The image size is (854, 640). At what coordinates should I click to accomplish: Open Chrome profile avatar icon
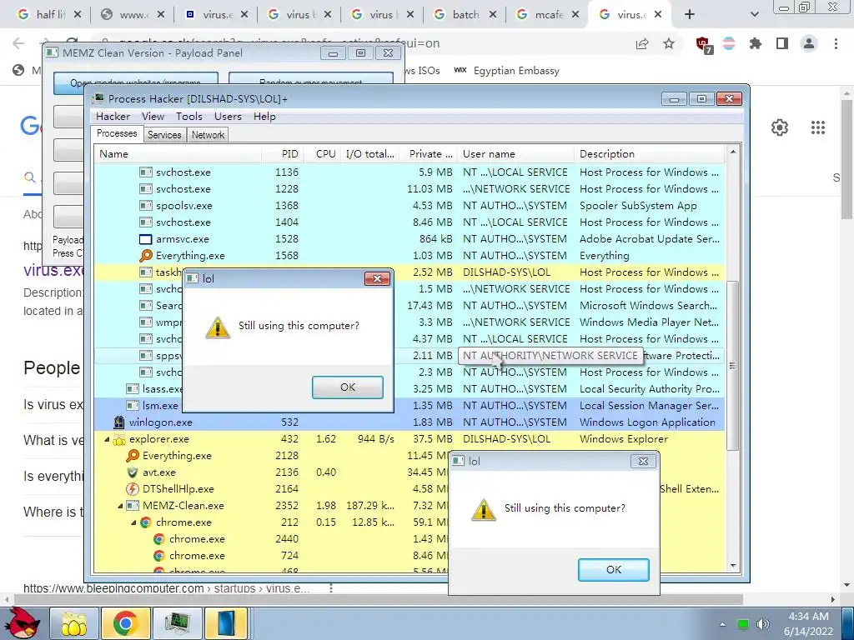pos(809,43)
